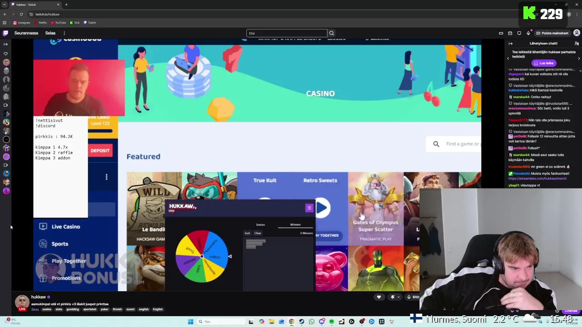This screenshot has width=582, height=327.
Task: Select the Entries tab in the wheel overlay
Action: (260, 225)
